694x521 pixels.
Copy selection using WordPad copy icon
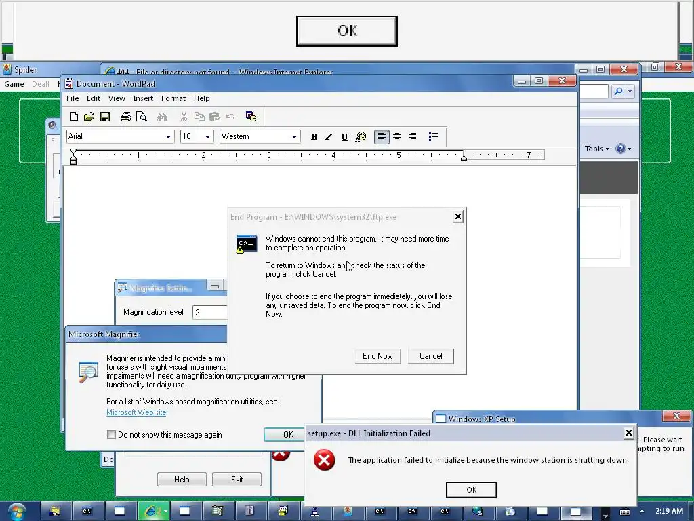click(199, 117)
